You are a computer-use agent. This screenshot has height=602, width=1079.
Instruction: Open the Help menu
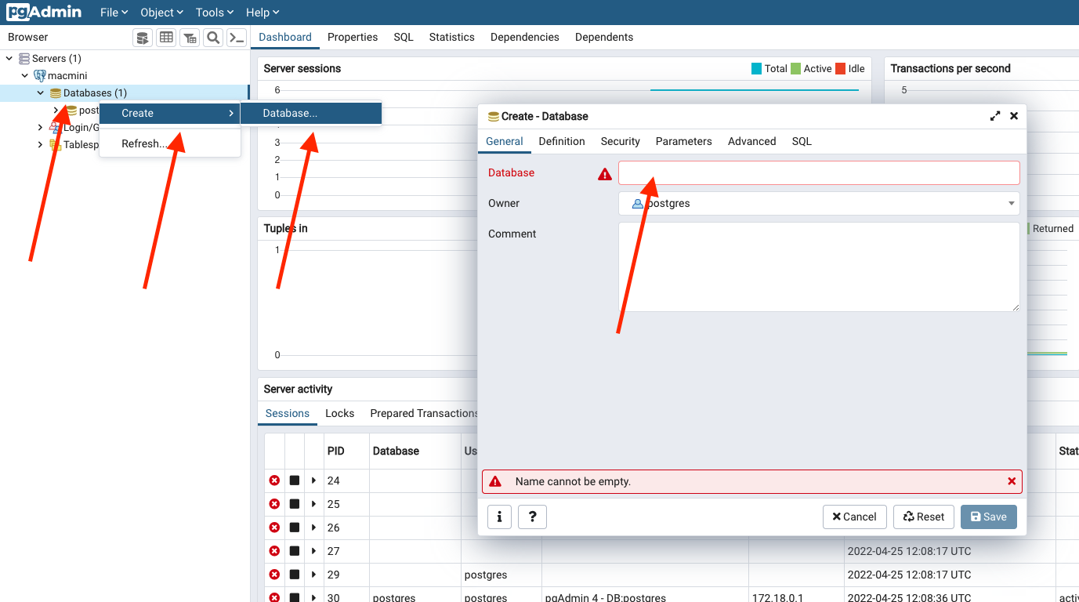click(x=263, y=13)
